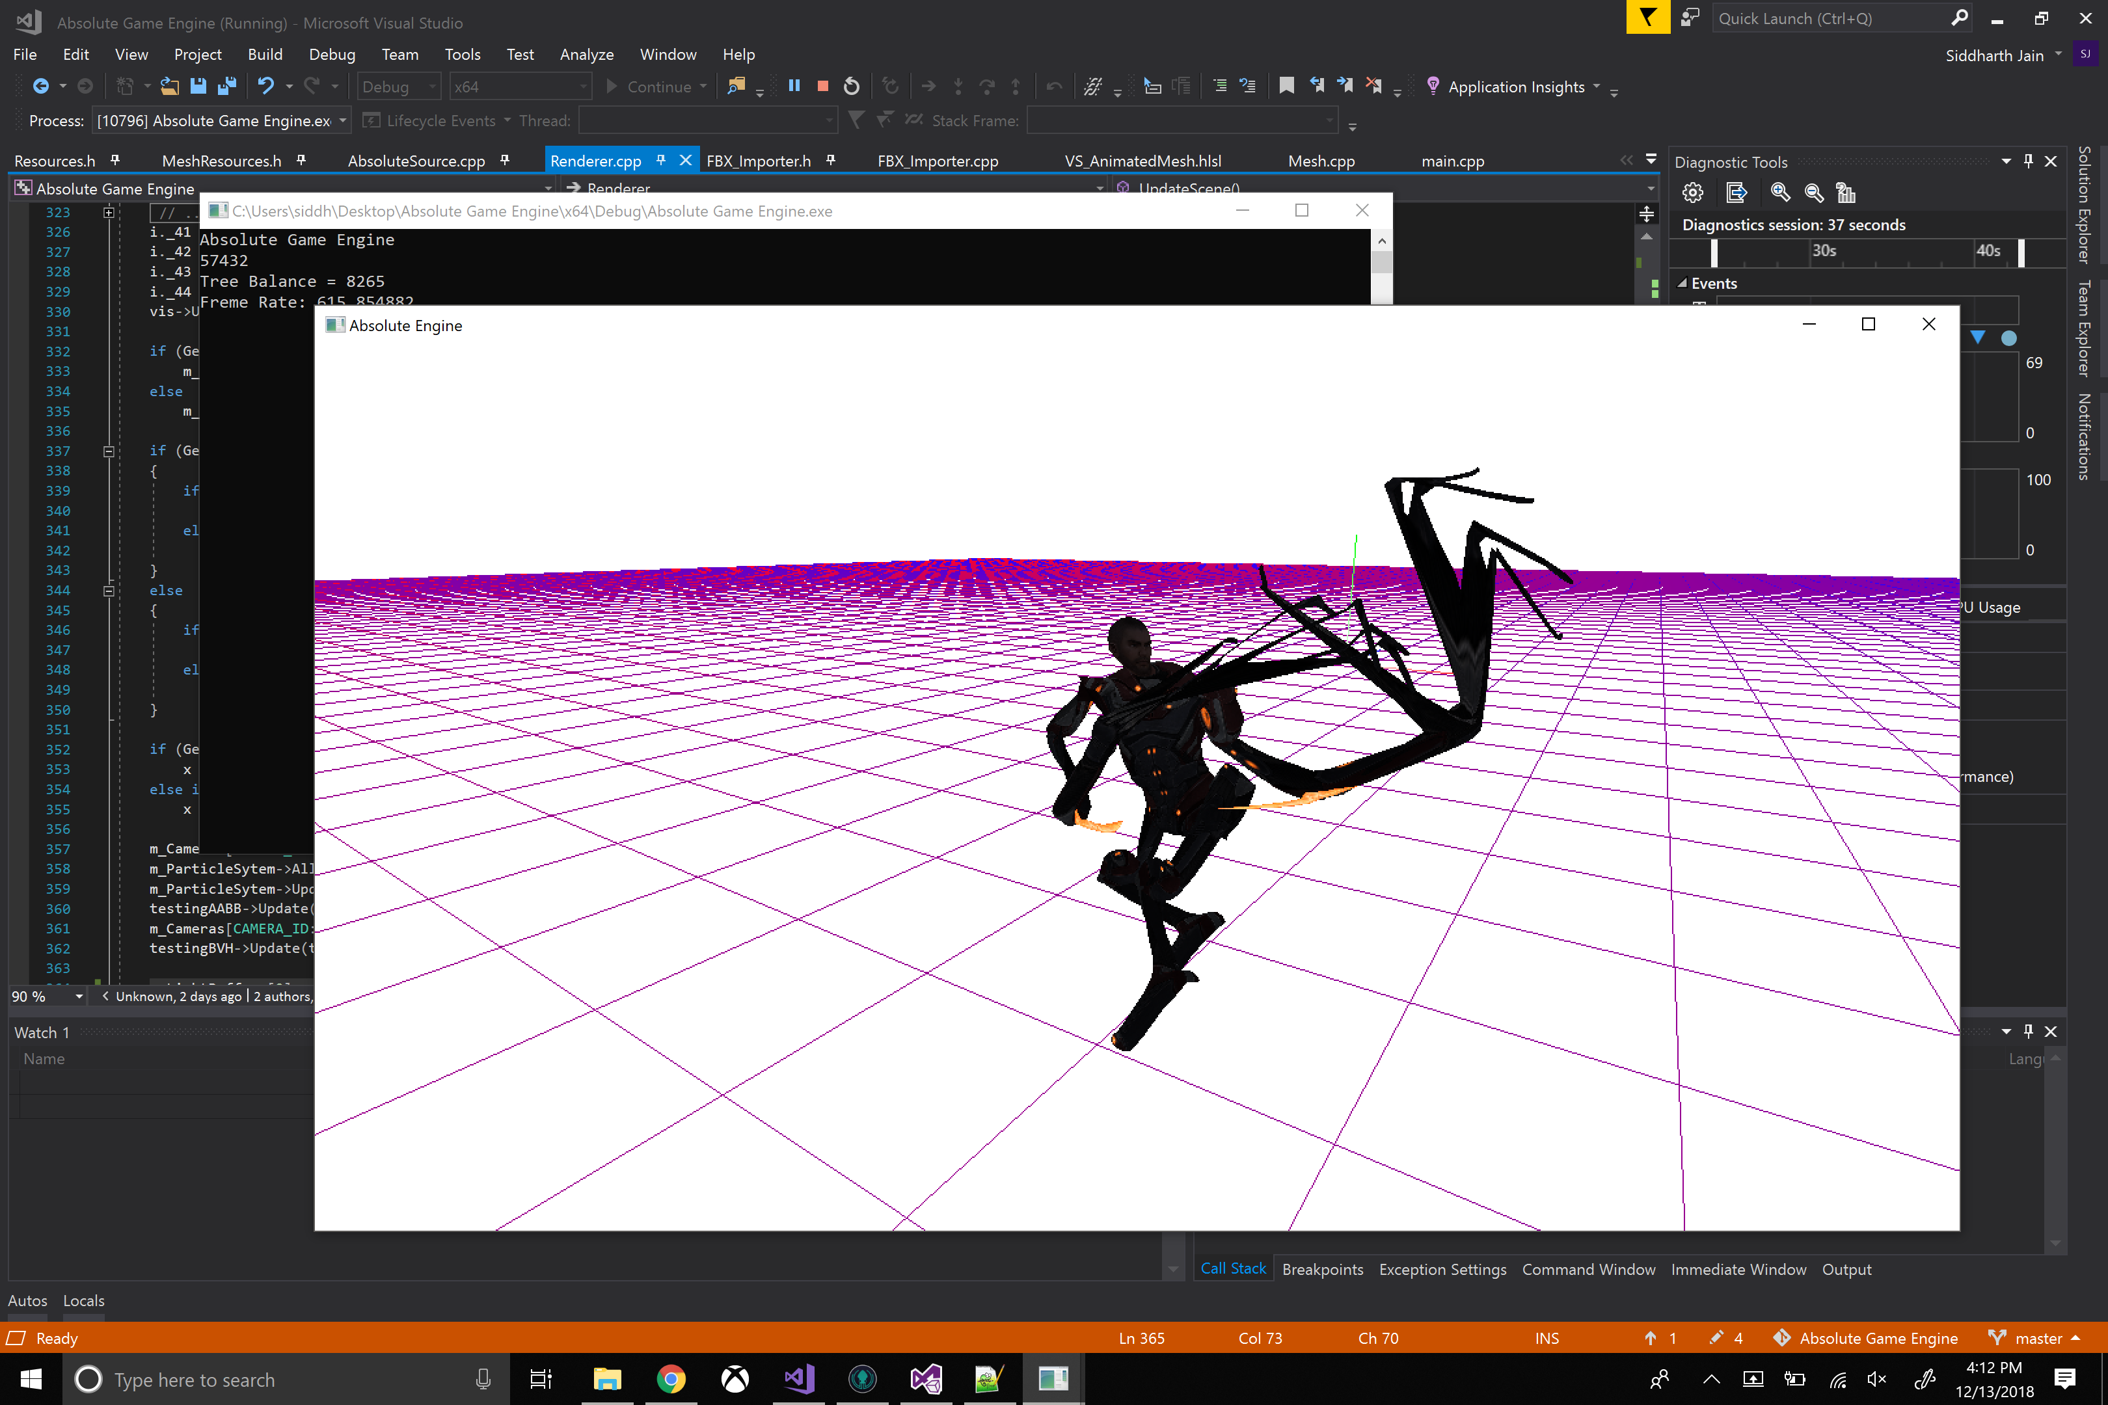Click the Toggle Bookmark icon in the toolbar
The image size is (2108, 1405).
click(1287, 86)
